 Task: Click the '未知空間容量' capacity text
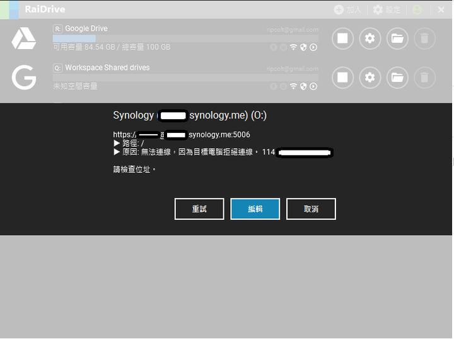coord(75,86)
